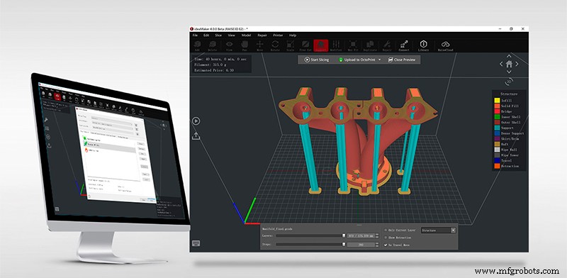Click the yellow Infill color swatch

(497, 101)
